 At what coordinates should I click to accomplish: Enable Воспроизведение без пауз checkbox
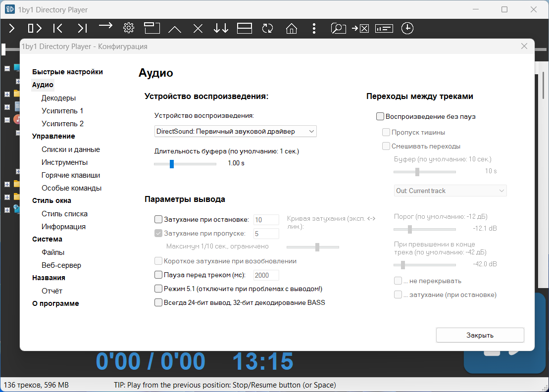coord(380,116)
